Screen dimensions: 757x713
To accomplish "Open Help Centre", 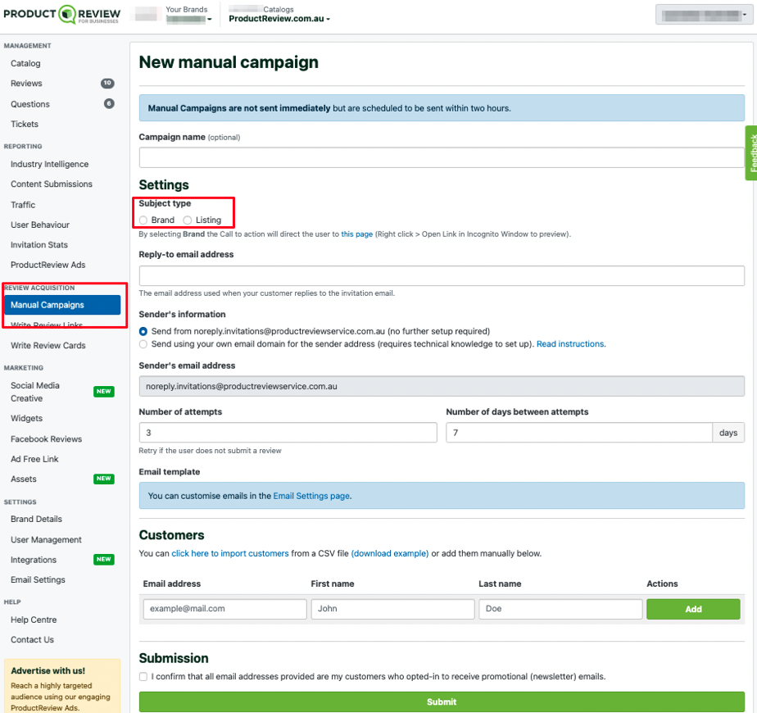I will click(x=34, y=620).
